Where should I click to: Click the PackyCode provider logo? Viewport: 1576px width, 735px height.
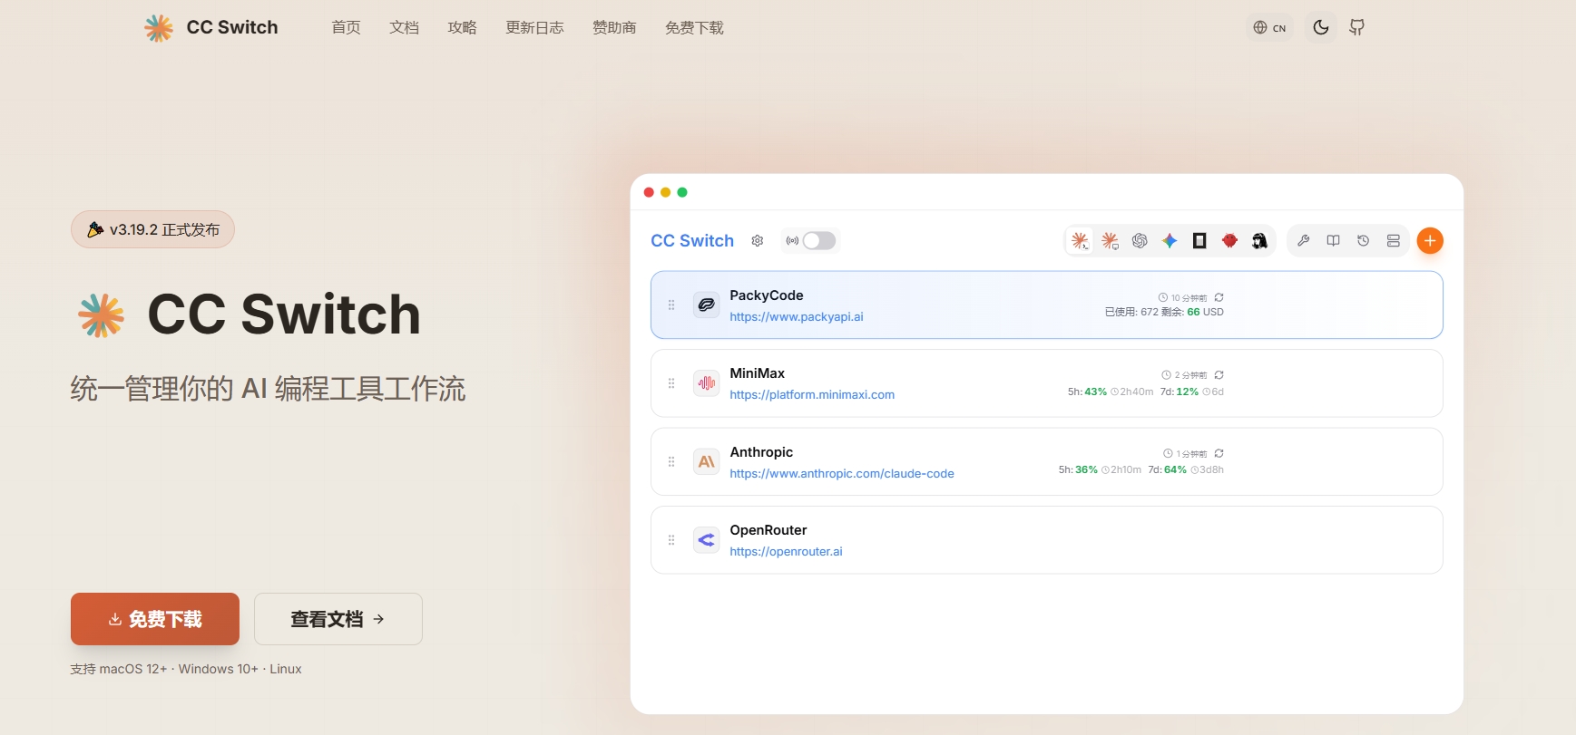pyautogui.click(x=707, y=305)
